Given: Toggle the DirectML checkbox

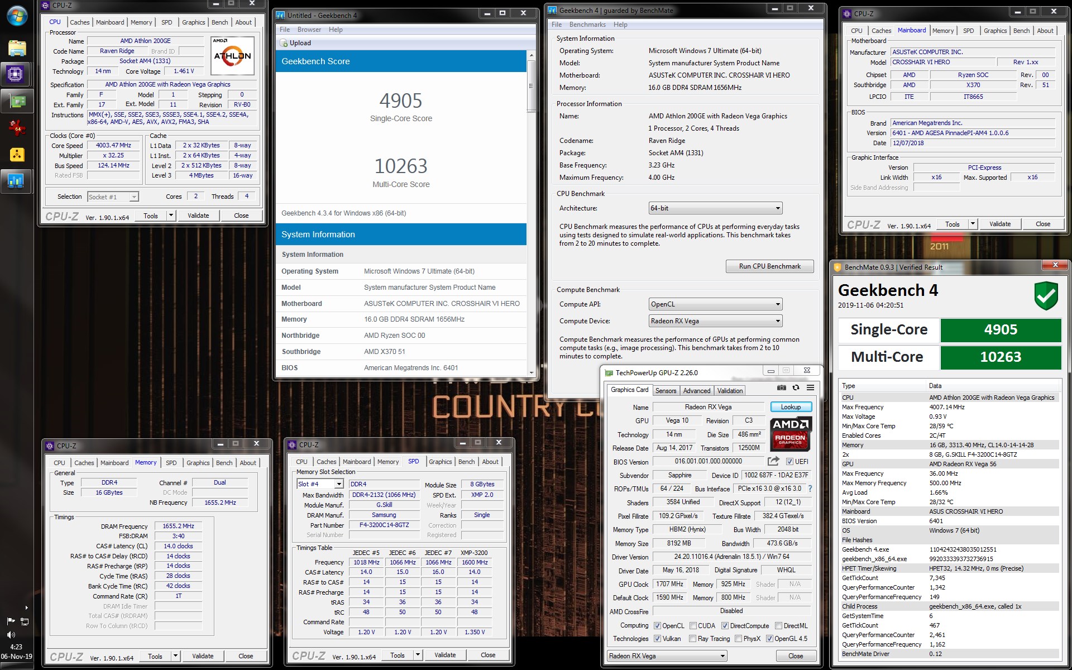Looking at the screenshot, I should (x=778, y=626).
